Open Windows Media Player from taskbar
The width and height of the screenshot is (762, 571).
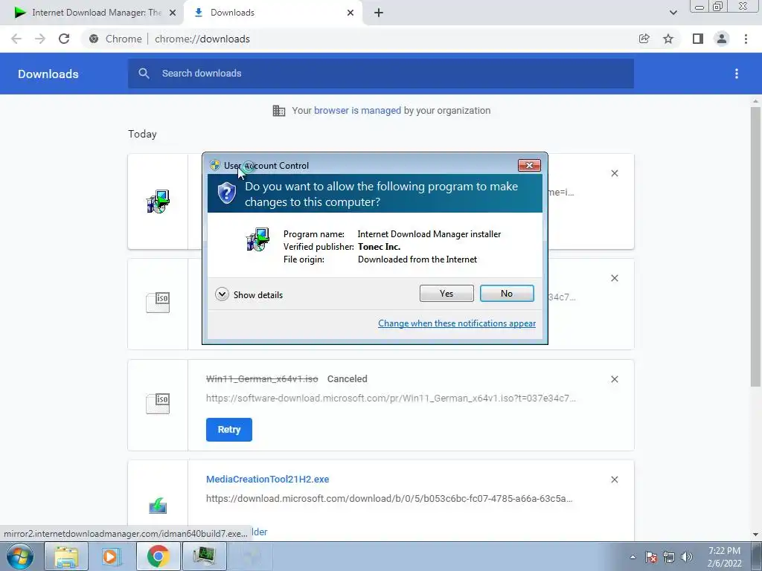coord(112,556)
